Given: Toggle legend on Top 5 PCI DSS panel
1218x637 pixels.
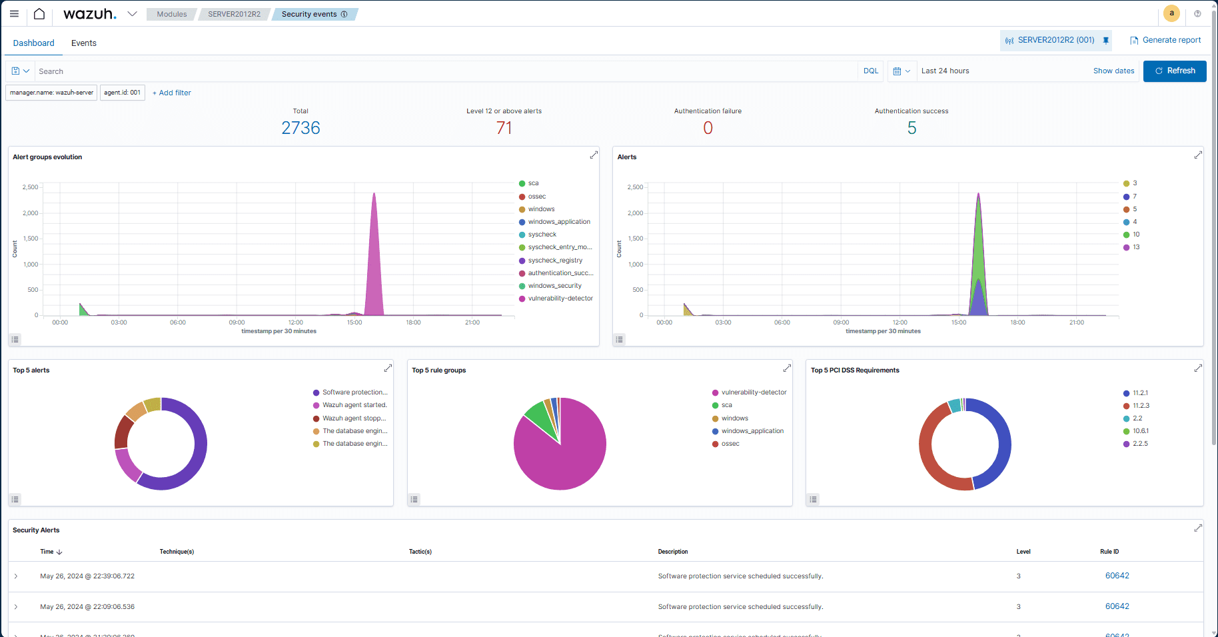Looking at the screenshot, I should pyautogui.click(x=813, y=499).
